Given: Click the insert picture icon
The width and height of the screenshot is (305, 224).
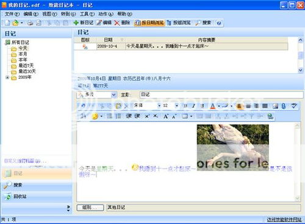Looking at the screenshot, I should (x=275, y=106).
